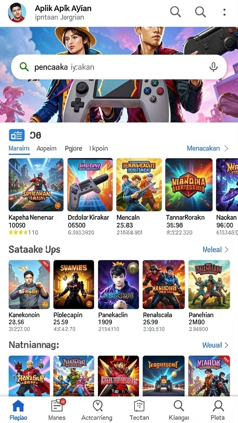Viewport: 238px width, 423px height.
Task: Open the three-dot overflow menu
Action: pyautogui.click(x=224, y=12)
